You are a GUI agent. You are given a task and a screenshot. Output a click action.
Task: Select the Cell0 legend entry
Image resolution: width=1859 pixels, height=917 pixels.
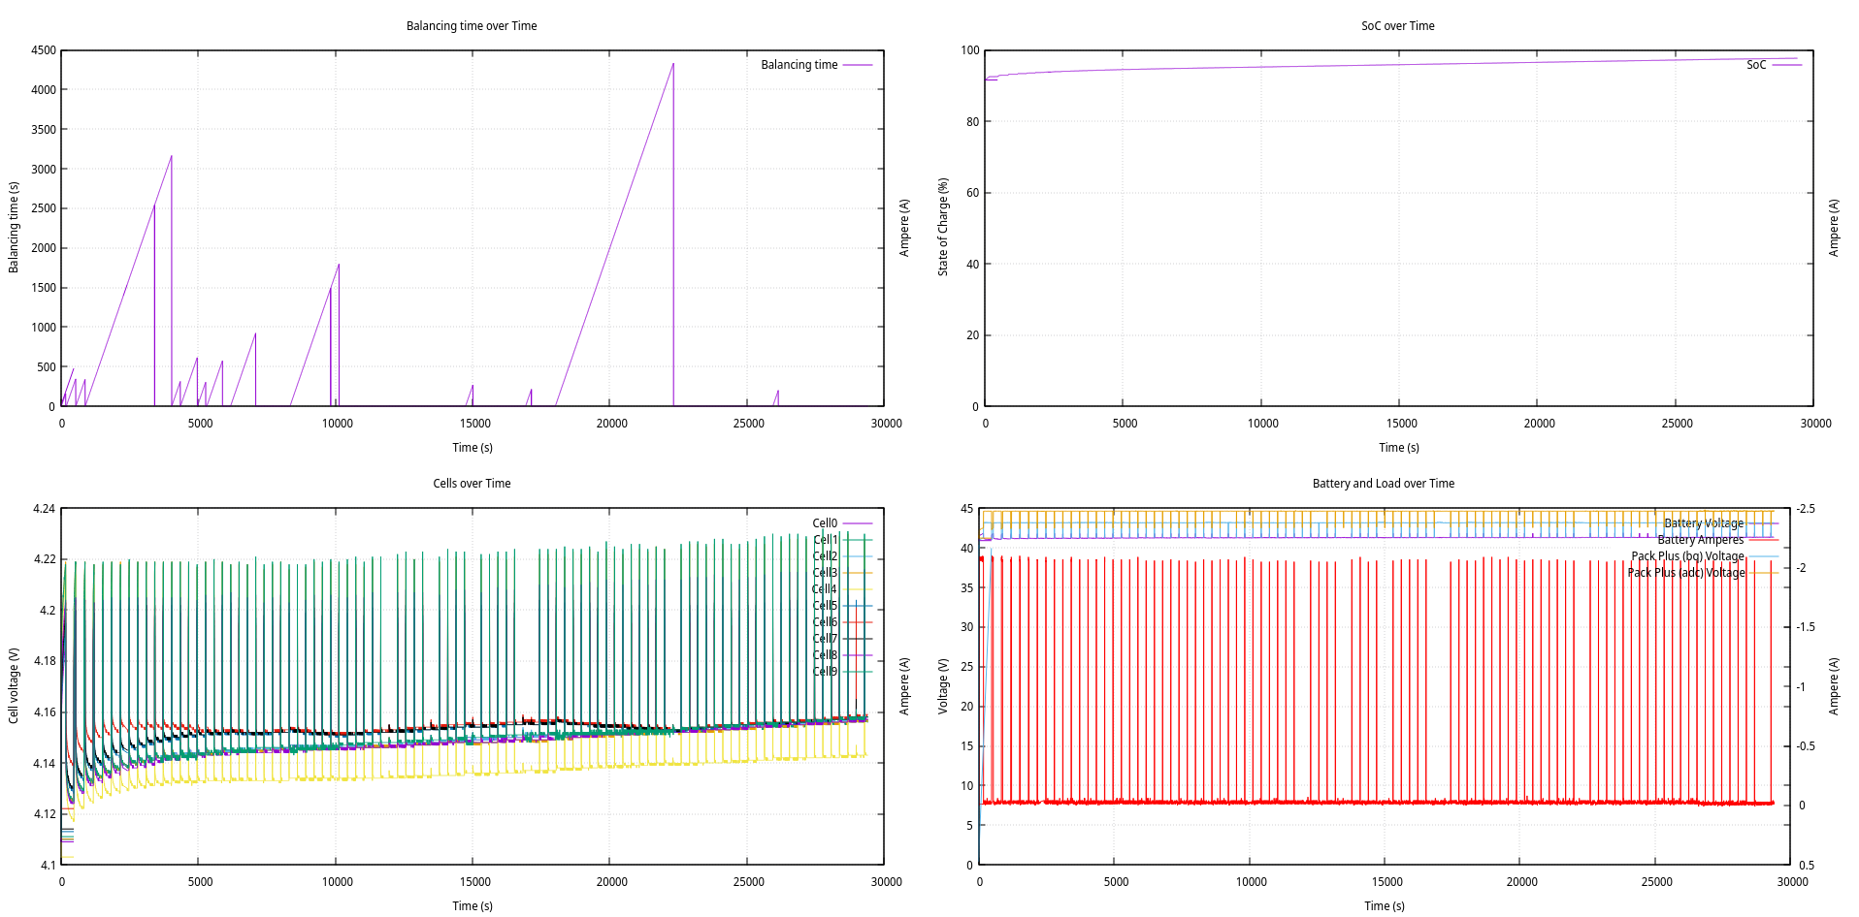tap(825, 523)
